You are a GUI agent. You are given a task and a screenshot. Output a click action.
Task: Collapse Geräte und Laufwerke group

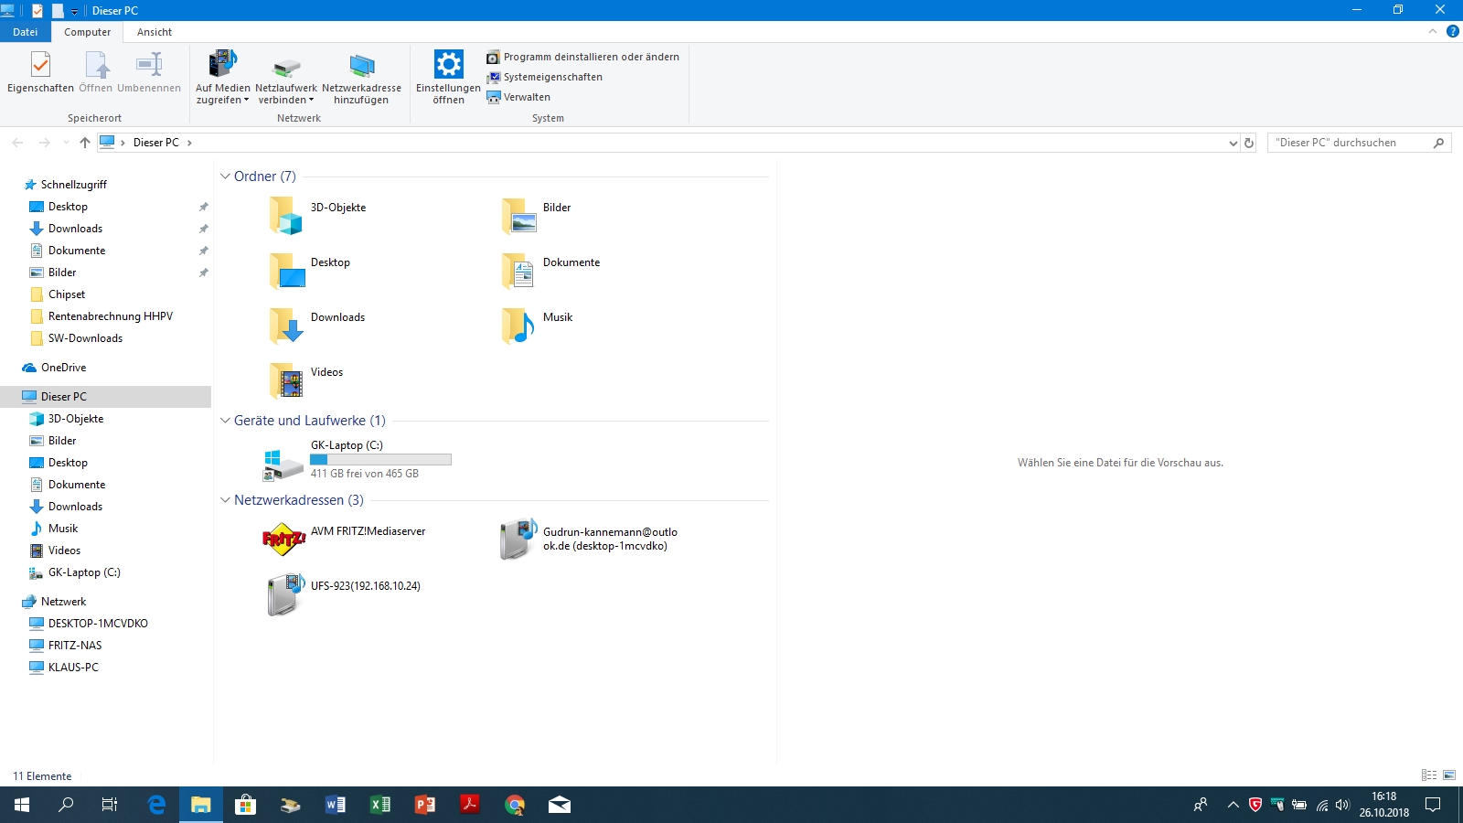(225, 421)
